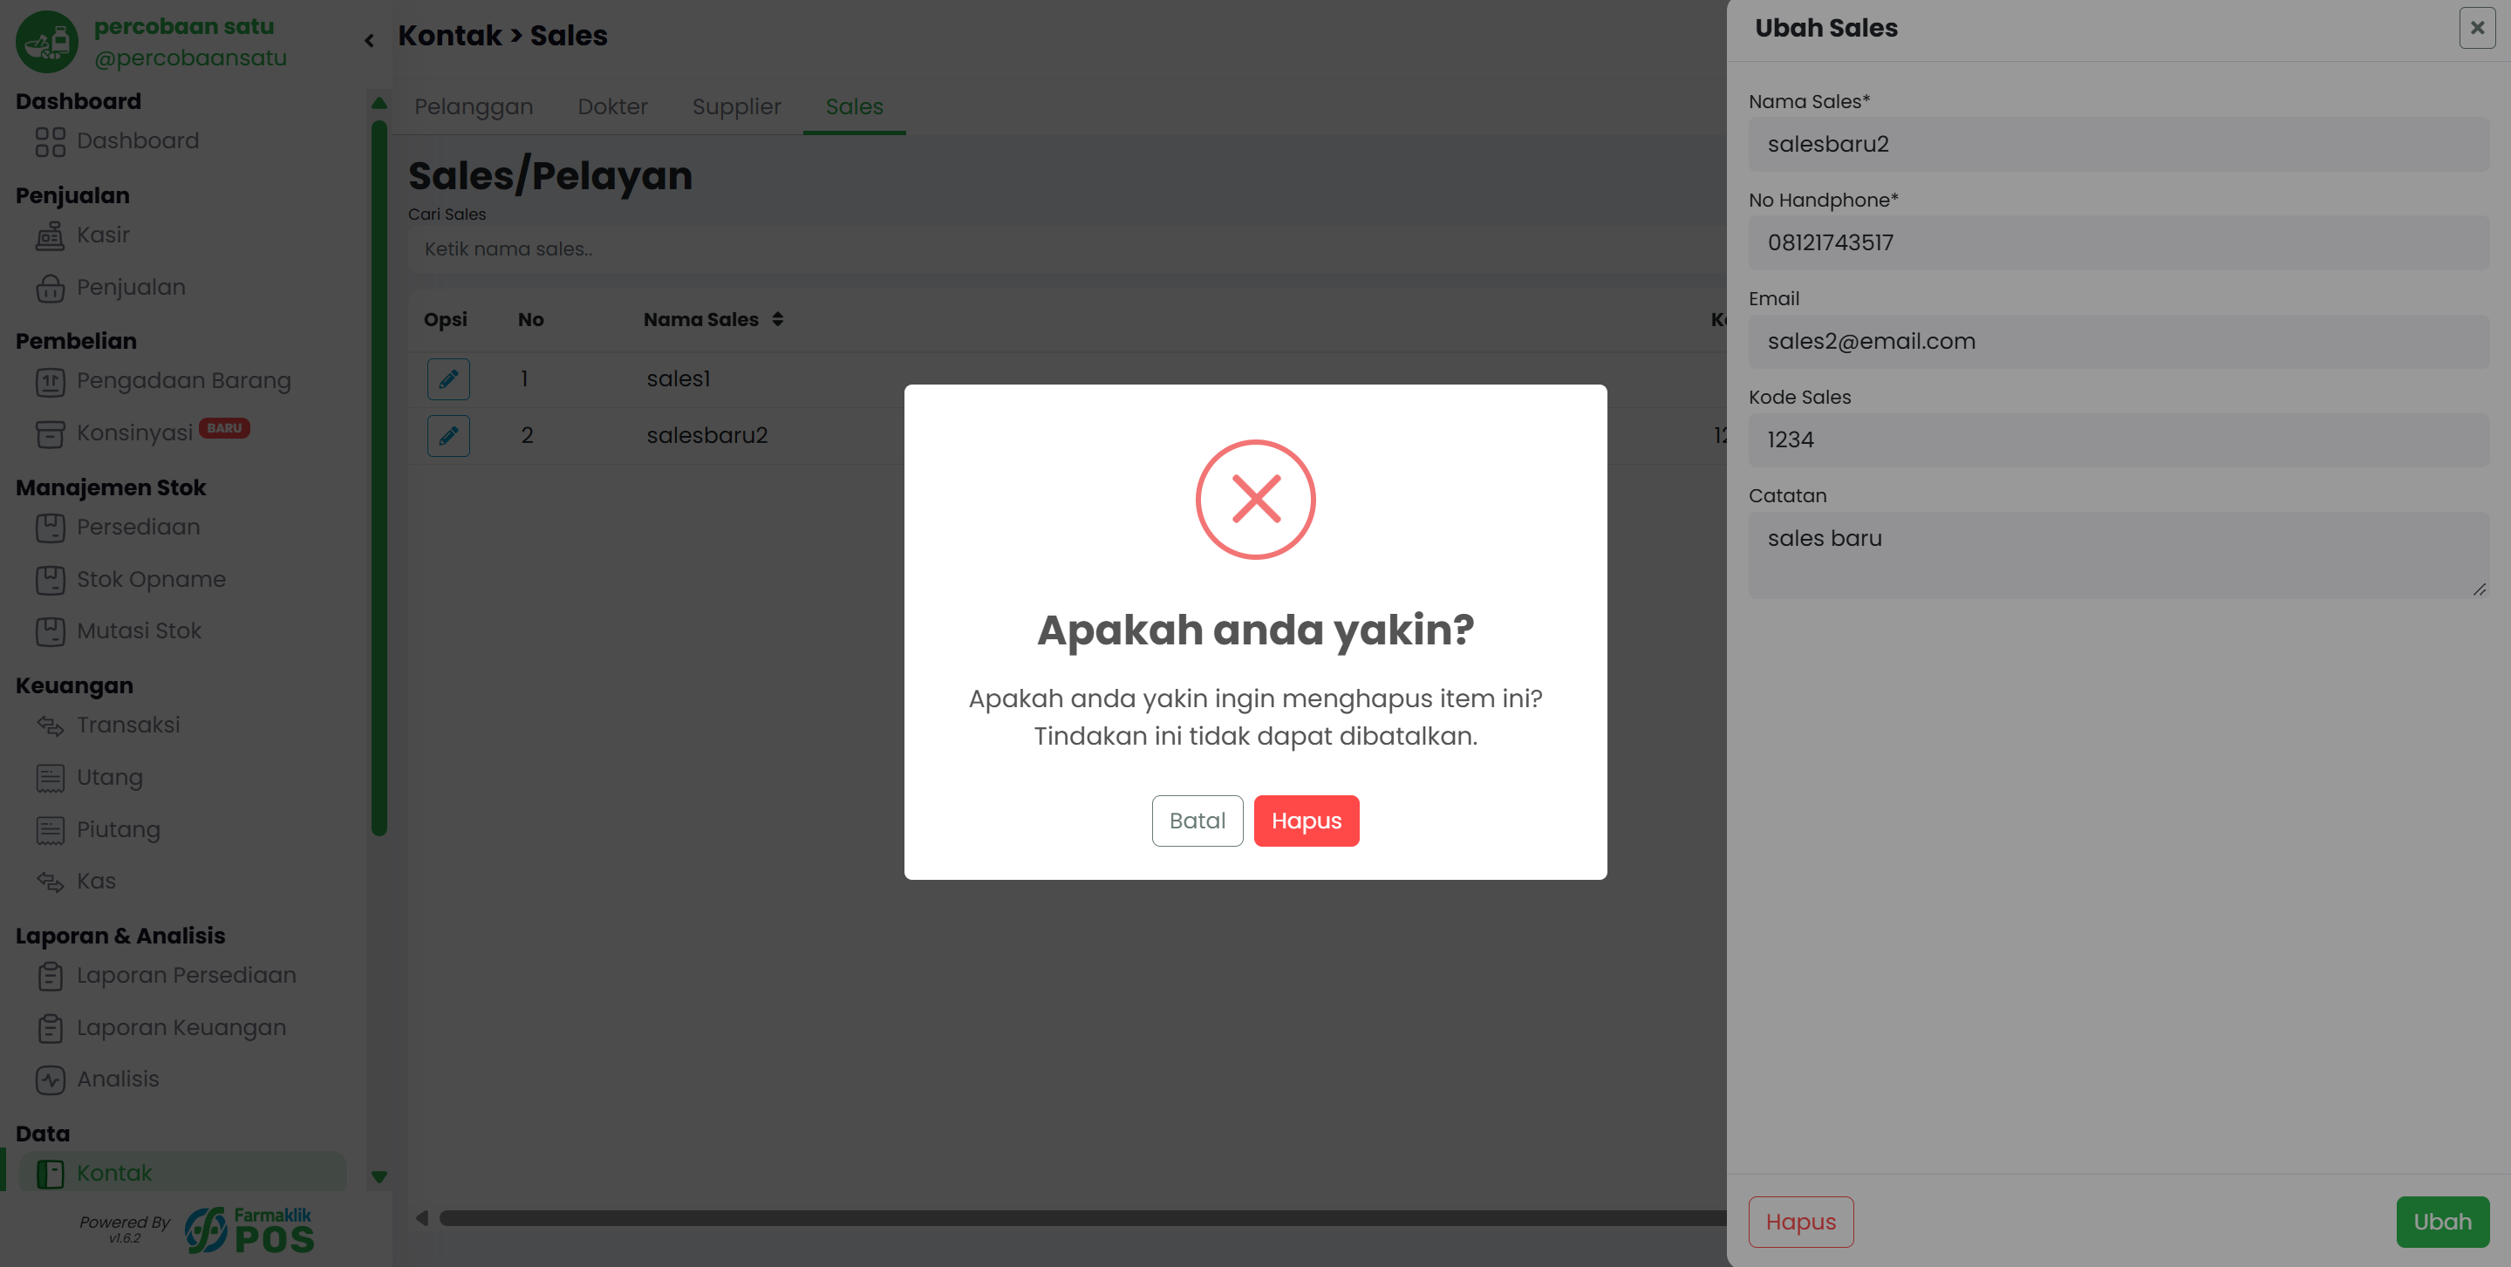The width and height of the screenshot is (2511, 1267).
Task: Cancel deletion with Batal button
Action: click(1197, 821)
